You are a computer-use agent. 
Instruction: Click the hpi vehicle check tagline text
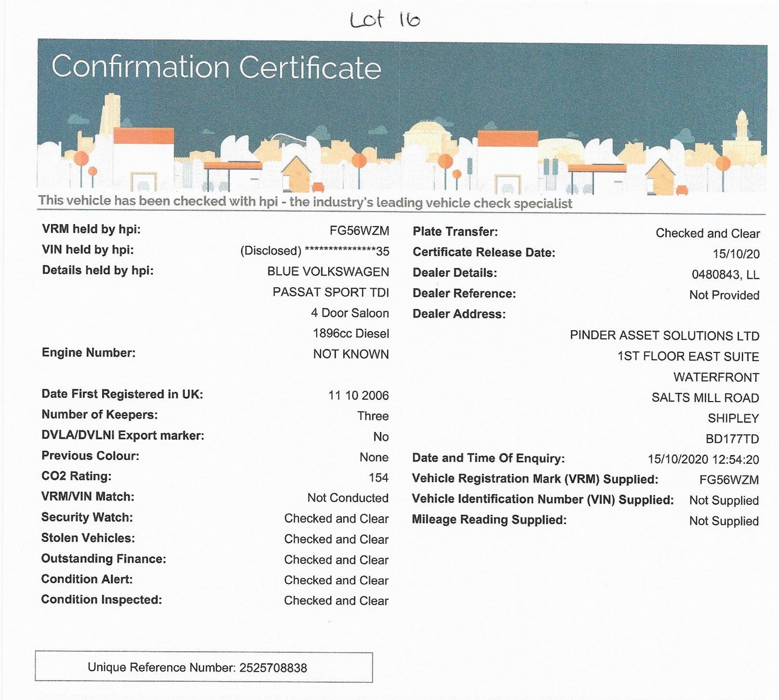[305, 202]
